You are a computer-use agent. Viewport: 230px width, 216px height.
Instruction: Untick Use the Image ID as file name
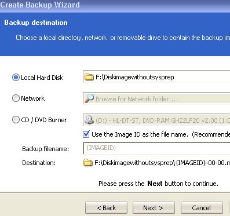point(86,134)
